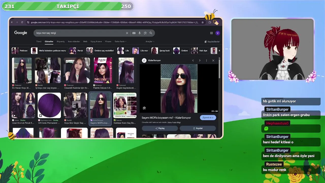Switch to the Web tab
Image resolution: width=325 pixels, height=183 pixels.
pyautogui.click(x=85, y=41)
